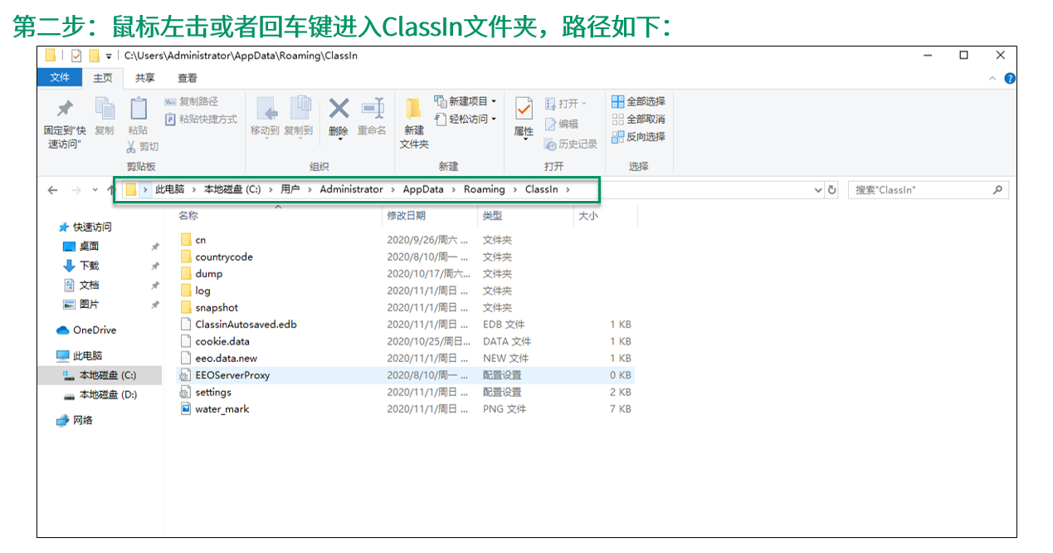Click 本地磁盘 (C:) in the address path
The image size is (1053, 553).
tap(232, 189)
